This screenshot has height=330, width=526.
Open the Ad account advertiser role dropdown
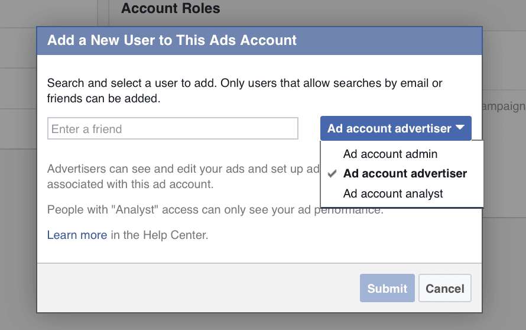(396, 128)
